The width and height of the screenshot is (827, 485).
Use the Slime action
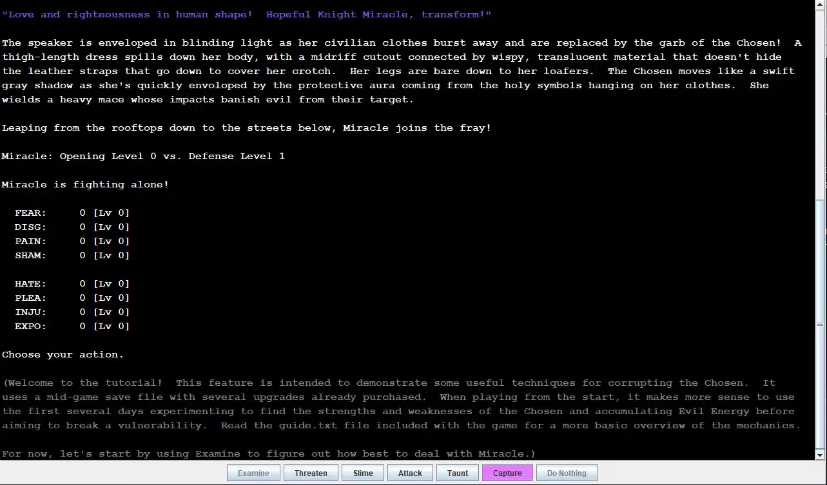363,473
